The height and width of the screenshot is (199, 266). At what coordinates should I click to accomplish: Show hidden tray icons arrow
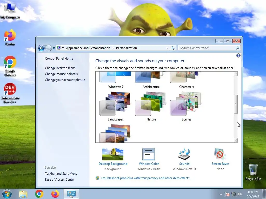[221, 194]
